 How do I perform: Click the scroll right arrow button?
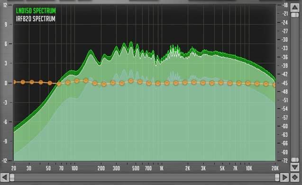coord(284,177)
